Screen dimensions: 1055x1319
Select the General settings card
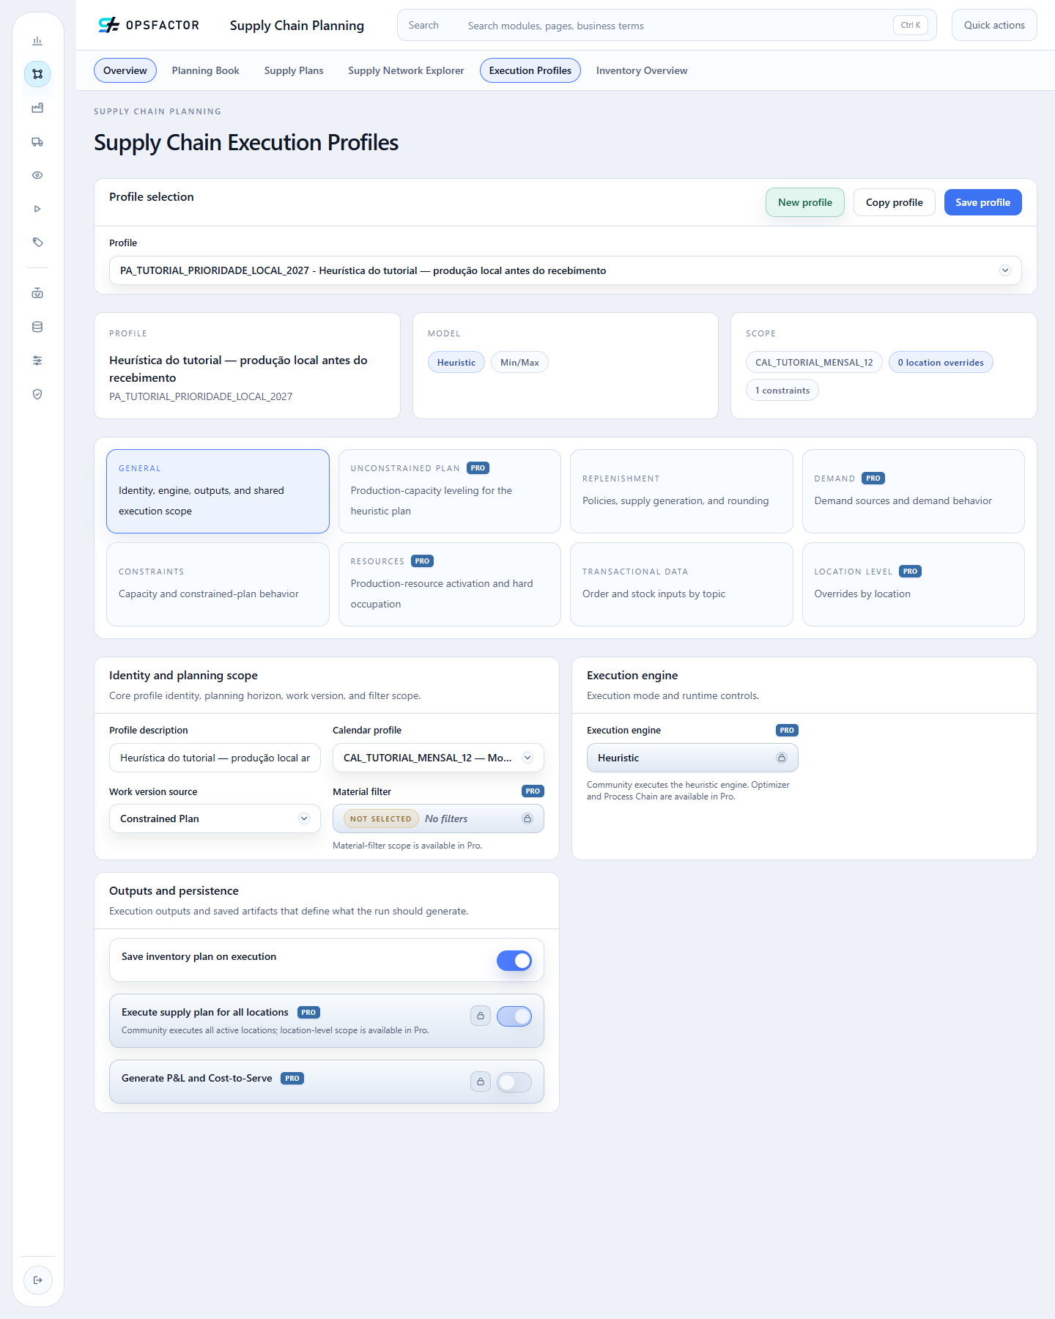(x=218, y=491)
